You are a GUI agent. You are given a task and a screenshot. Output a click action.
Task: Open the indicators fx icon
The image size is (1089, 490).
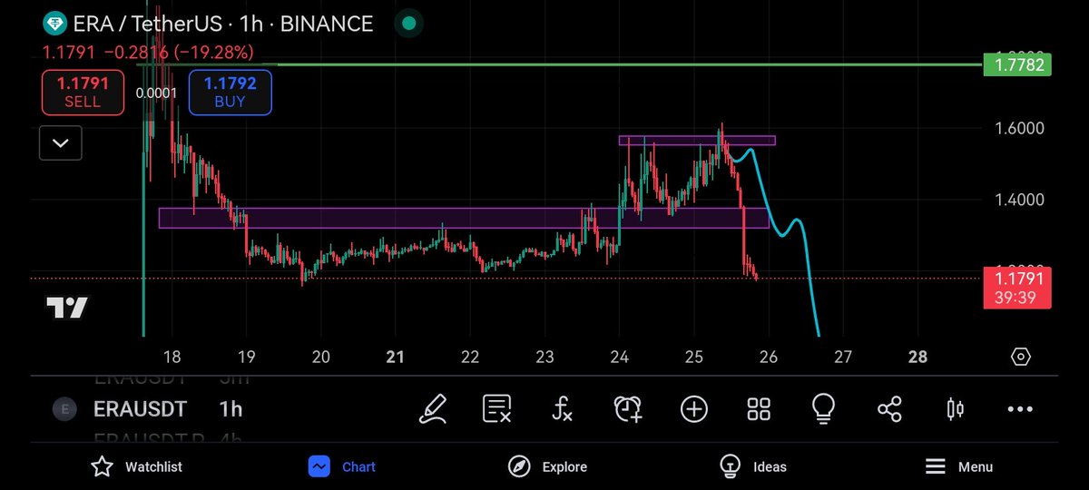point(563,409)
